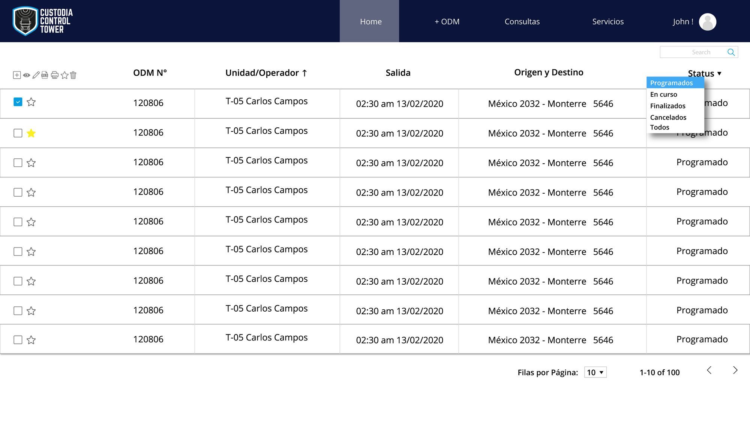
Task: Export table with the XLS icon
Action: [45, 75]
